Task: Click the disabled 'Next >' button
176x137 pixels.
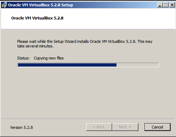Action: click(125, 127)
